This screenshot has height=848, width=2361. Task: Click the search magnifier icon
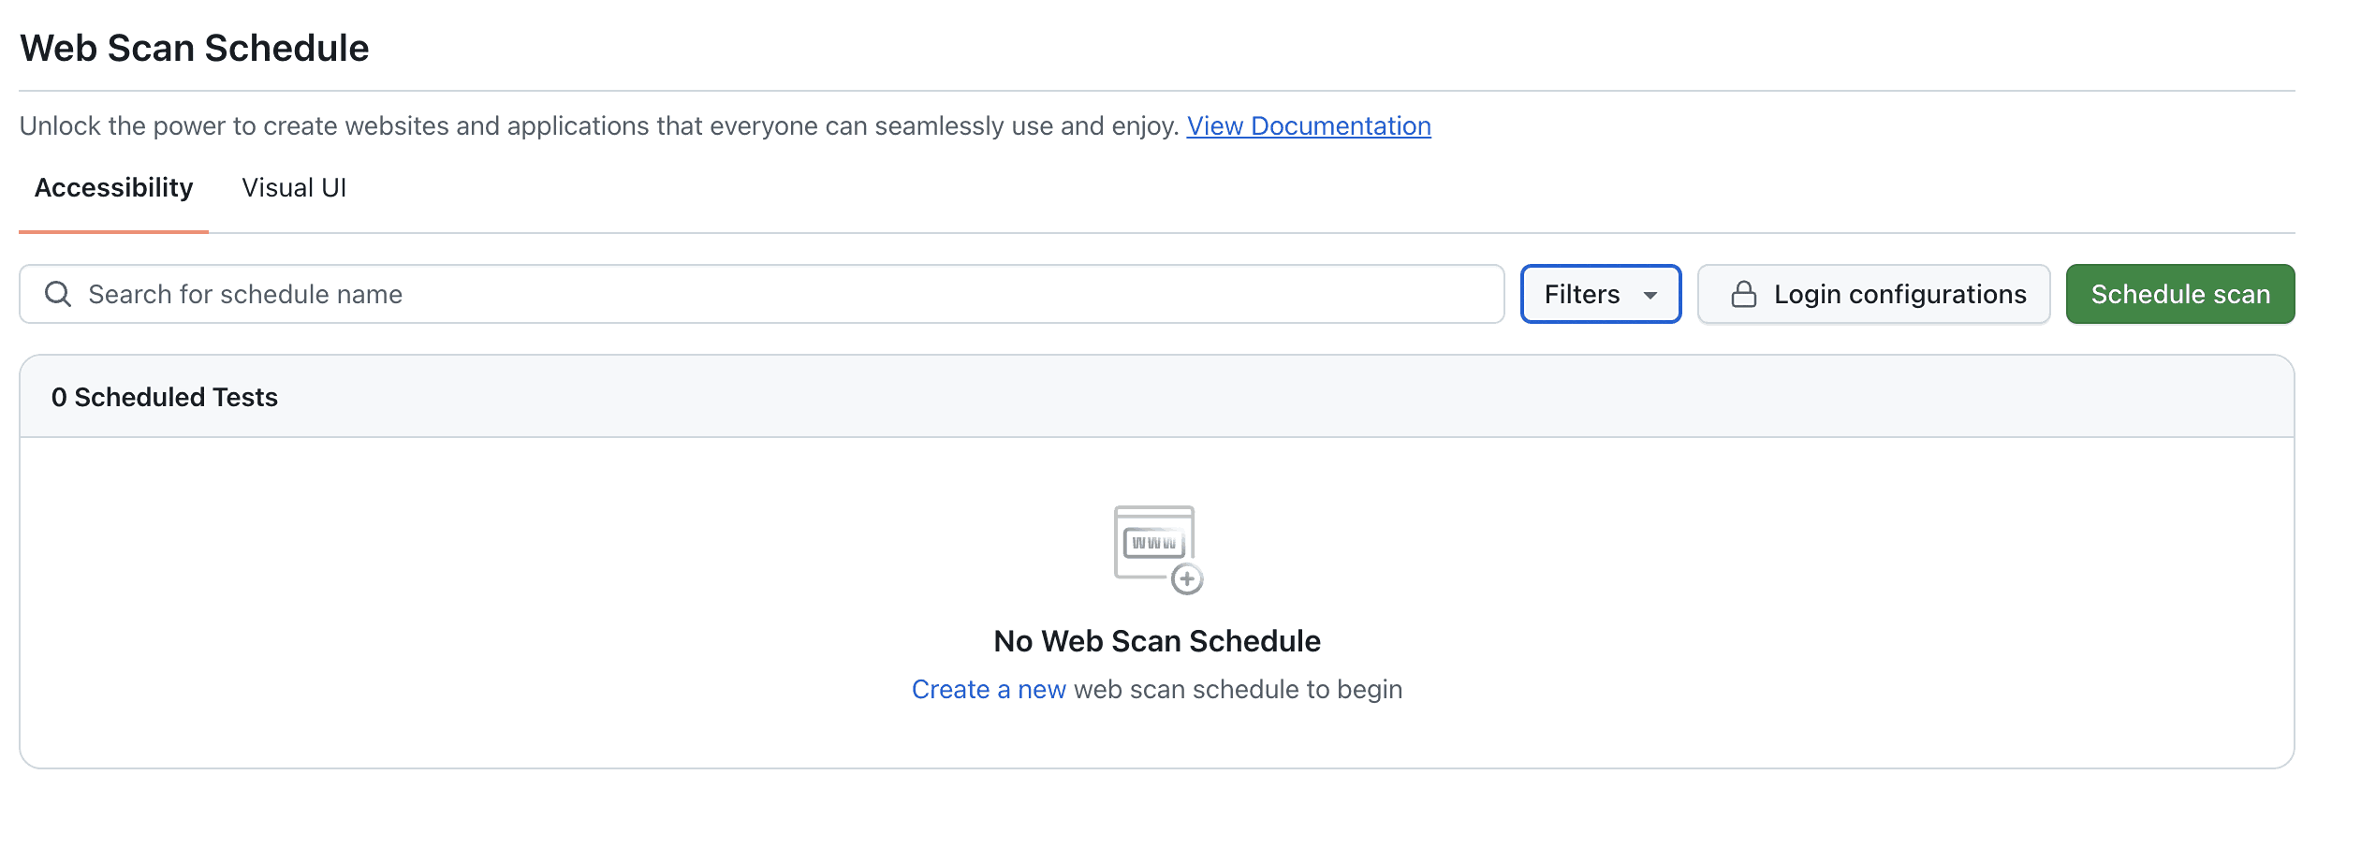[x=58, y=294]
